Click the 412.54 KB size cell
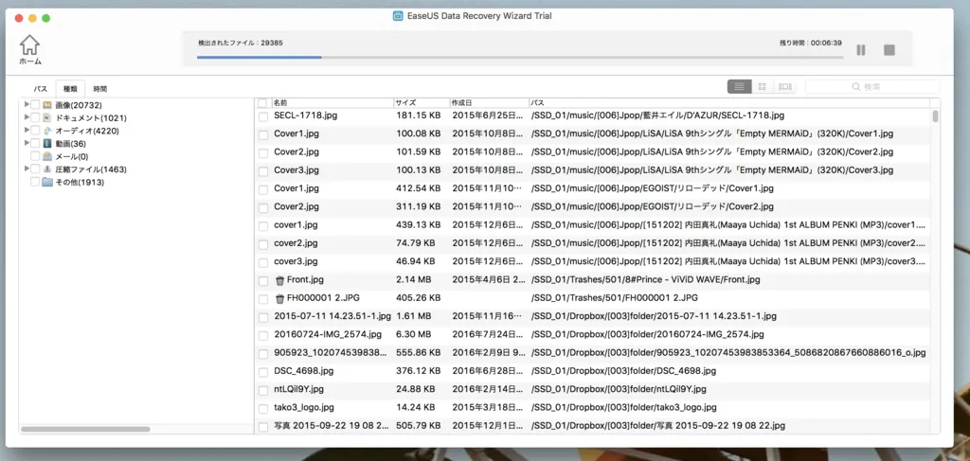The width and height of the screenshot is (970, 461). click(419, 188)
